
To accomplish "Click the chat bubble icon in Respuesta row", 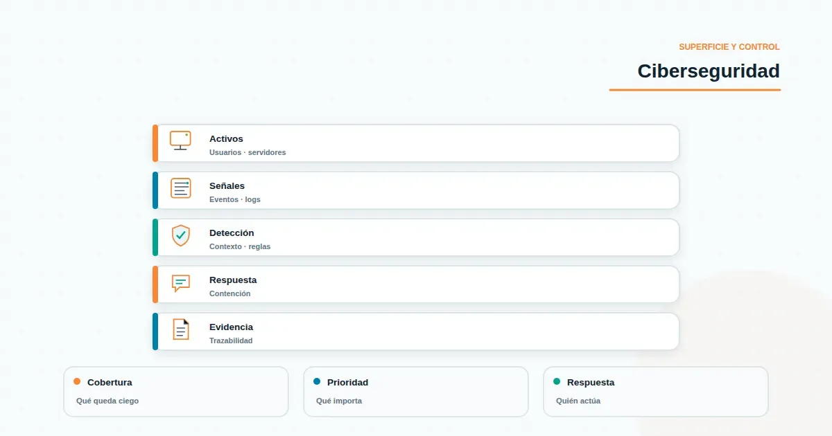I will tap(180, 283).
